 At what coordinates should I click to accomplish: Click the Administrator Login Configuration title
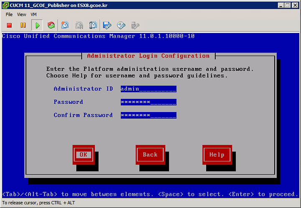(x=148, y=56)
